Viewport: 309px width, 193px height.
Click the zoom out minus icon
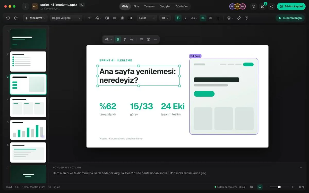(267, 187)
